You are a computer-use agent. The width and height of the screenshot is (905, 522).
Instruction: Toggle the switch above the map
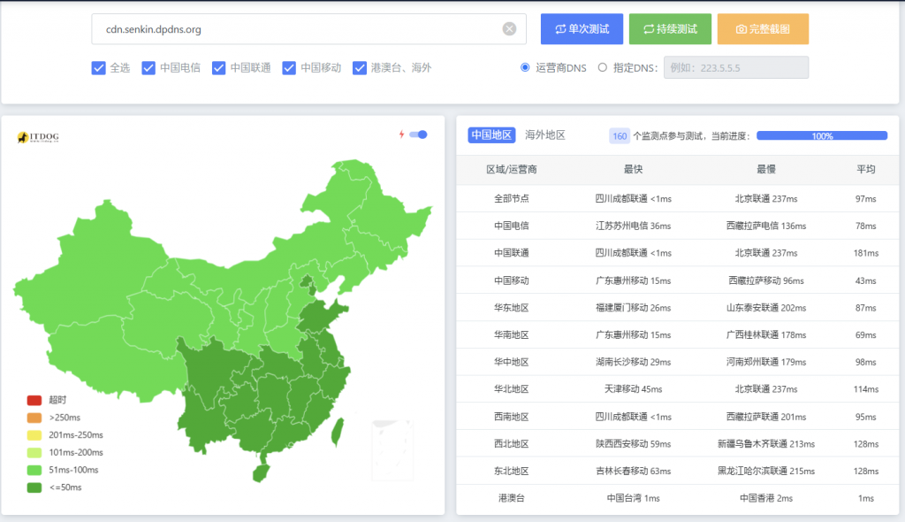pyautogui.click(x=418, y=134)
